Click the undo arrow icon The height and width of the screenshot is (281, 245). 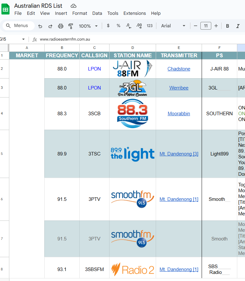click(40, 26)
